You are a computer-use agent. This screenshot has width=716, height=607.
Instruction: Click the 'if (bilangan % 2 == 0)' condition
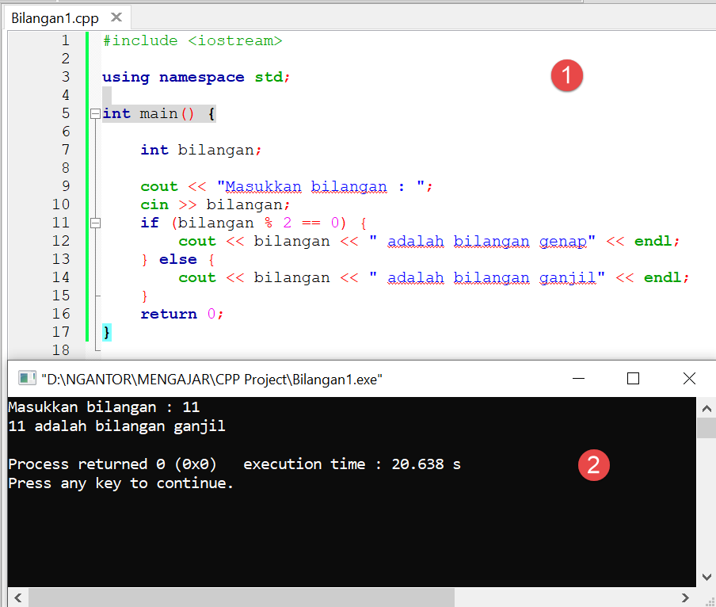coord(243,223)
